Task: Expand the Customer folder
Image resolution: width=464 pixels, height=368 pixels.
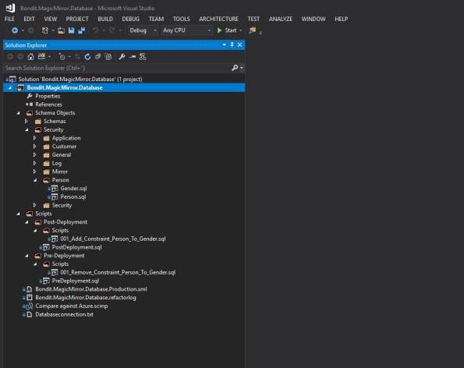Action: 35,147
